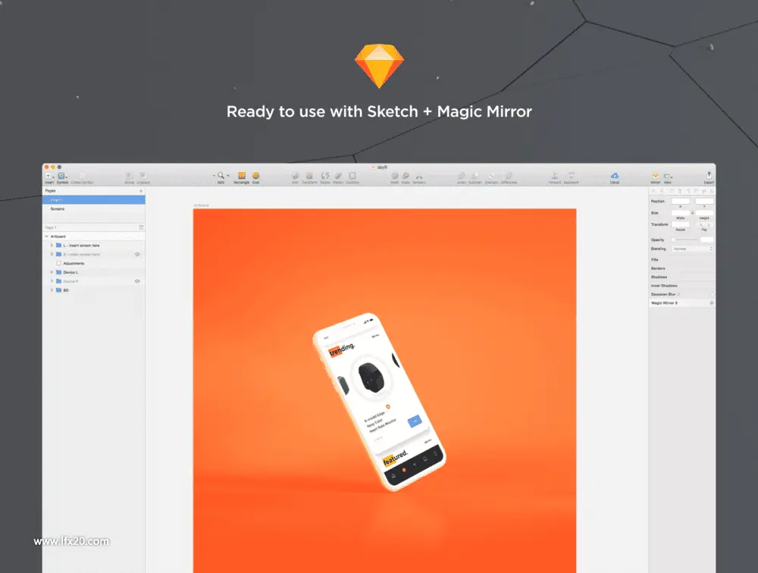
Task: Select the Rectangle shape tool
Action: click(241, 176)
